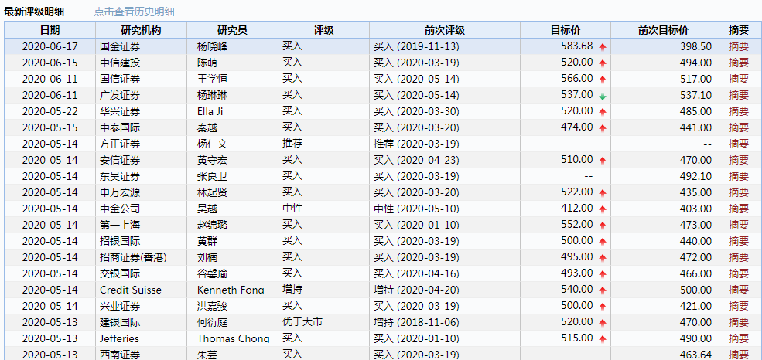
Task: Click date 2020-05-22 cell
Action: coord(50,111)
